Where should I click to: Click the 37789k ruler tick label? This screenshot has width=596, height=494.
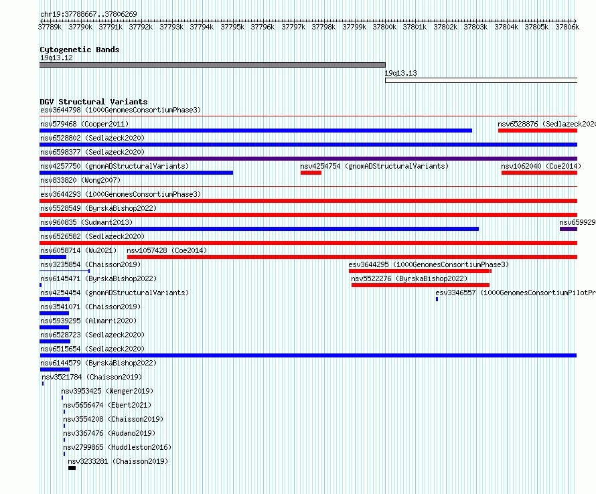(50, 27)
